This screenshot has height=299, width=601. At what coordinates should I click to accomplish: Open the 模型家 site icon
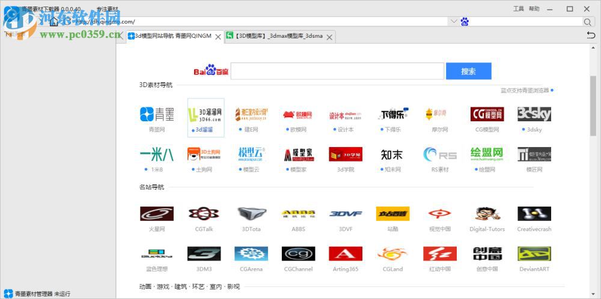298,154
